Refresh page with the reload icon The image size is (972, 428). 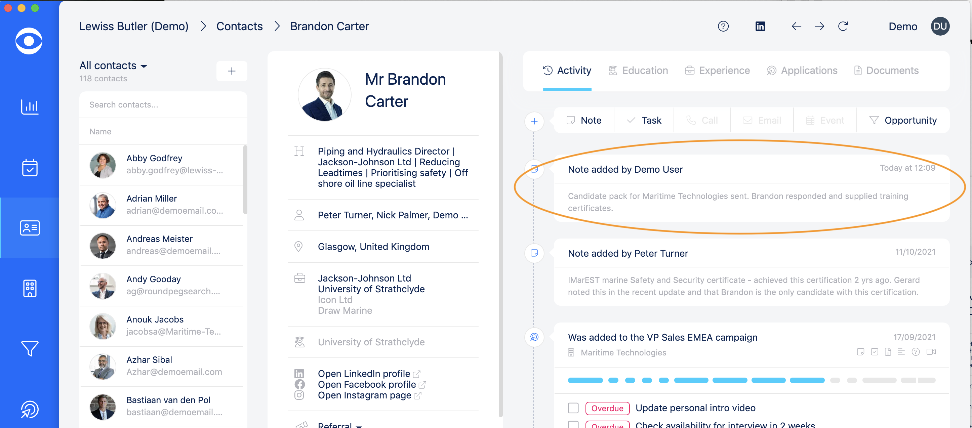[843, 27]
